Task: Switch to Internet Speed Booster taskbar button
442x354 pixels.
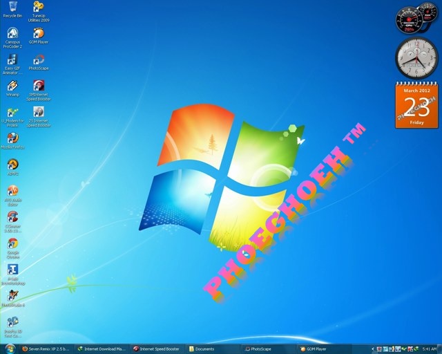Action: [157, 349]
